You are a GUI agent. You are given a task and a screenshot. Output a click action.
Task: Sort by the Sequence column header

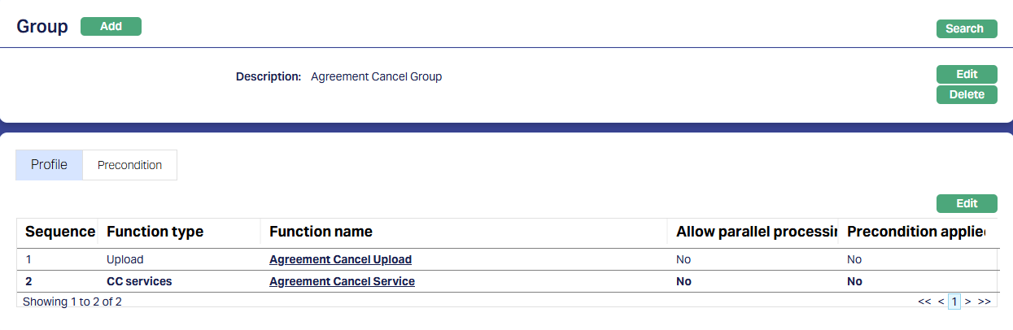59,232
